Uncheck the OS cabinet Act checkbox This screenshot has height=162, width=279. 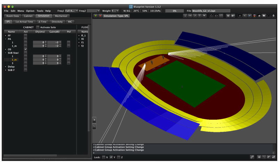point(25,49)
